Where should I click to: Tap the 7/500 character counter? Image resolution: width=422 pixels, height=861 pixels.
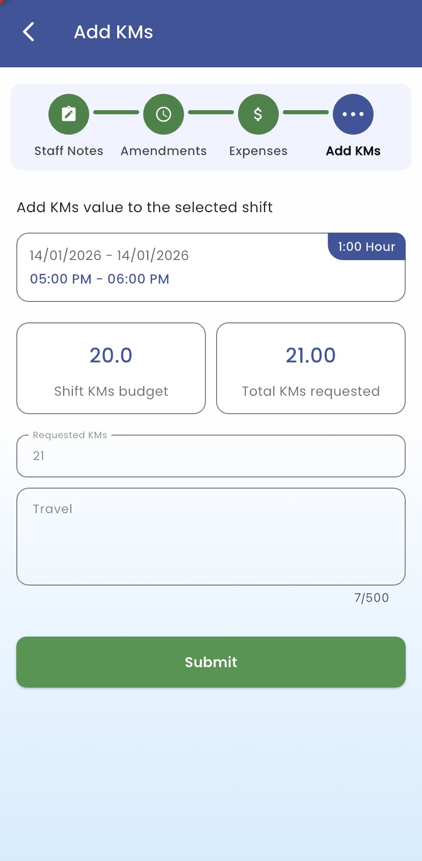[372, 598]
